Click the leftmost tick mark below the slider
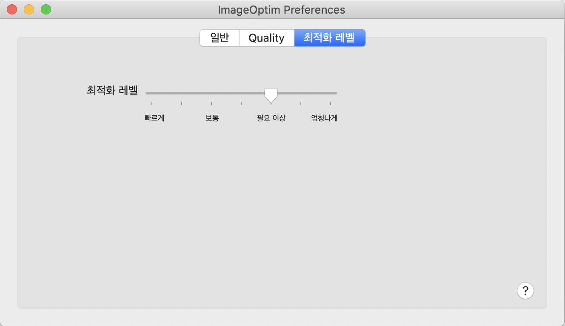Screen dimensions: 565x326 [152, 103]
